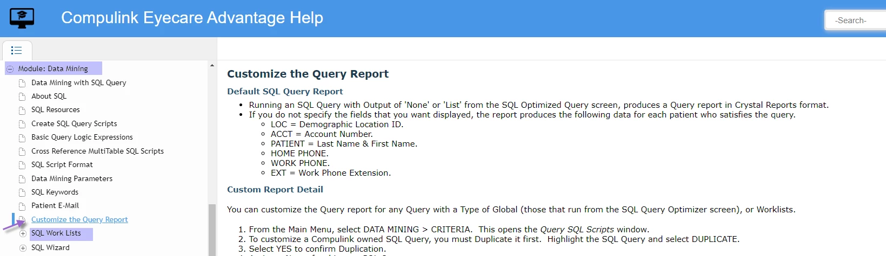Click the WORK PHONE. bullet text
This screenshot has width=886, height=256.
click(300, 163)
